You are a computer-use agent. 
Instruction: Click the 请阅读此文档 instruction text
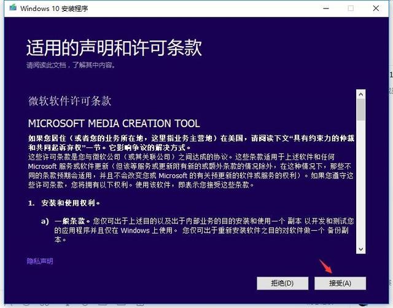pos(71,65)
